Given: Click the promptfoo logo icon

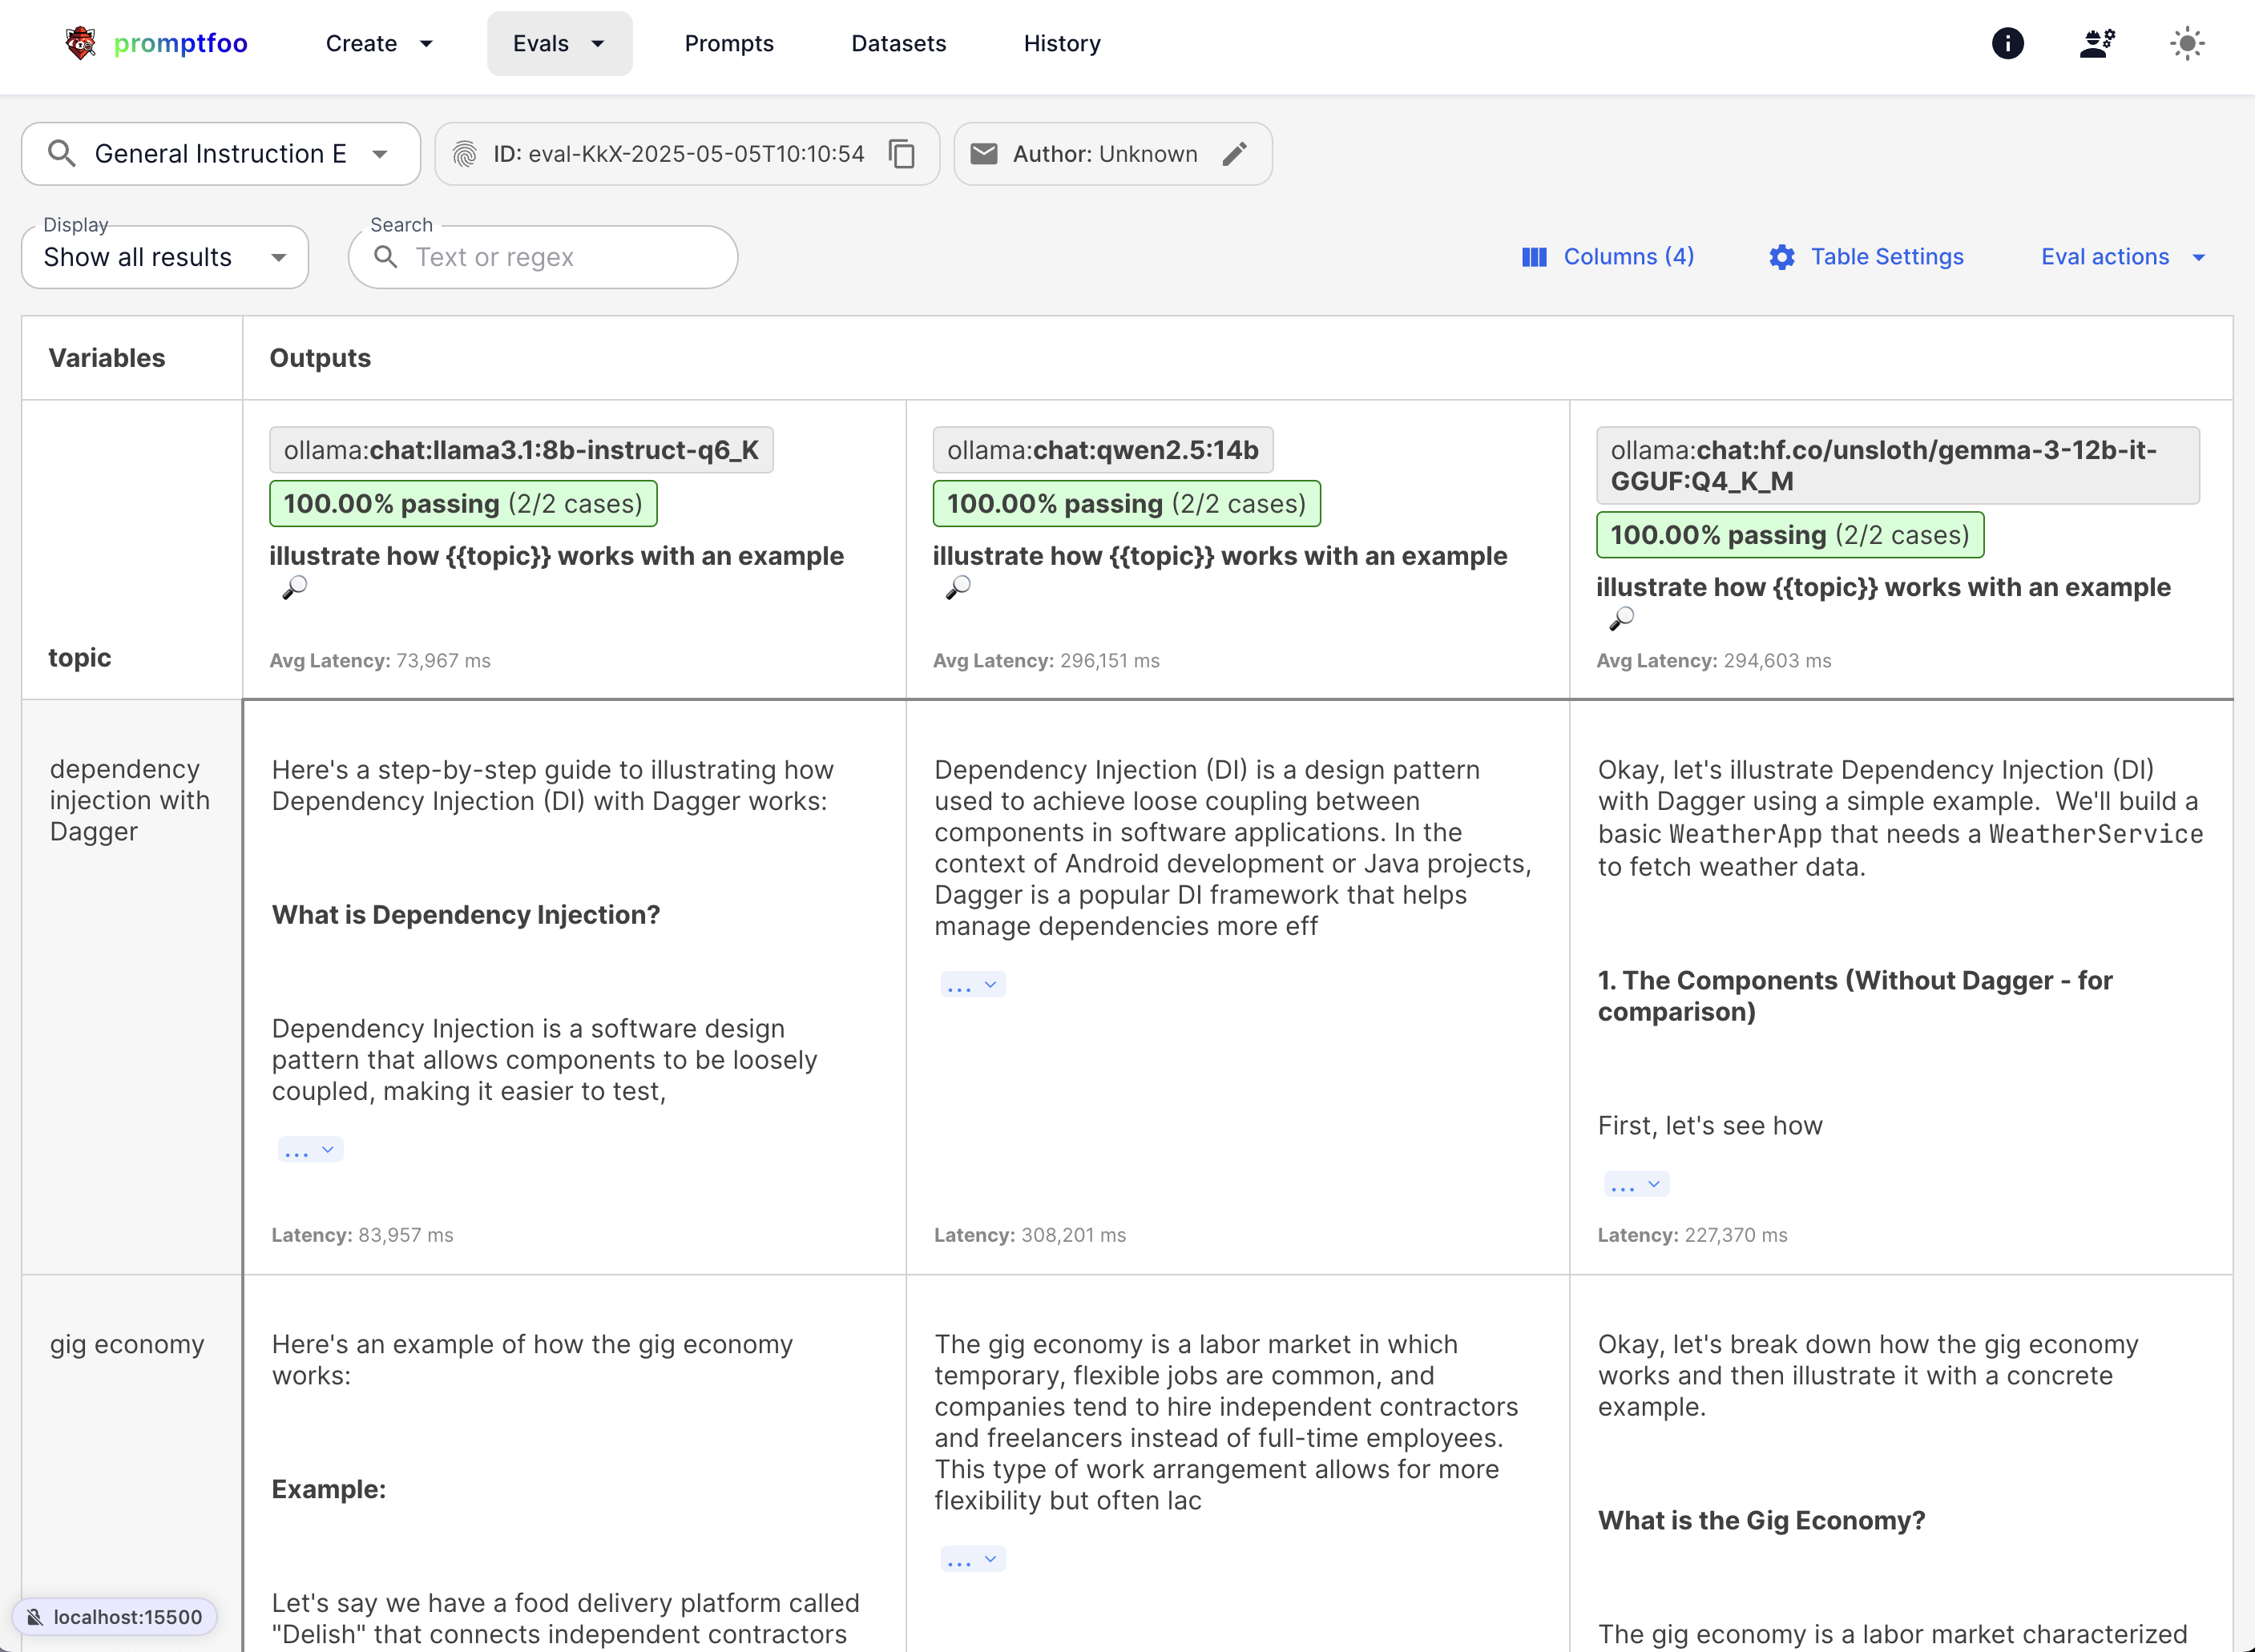Looking at the screenshot, I should click(x=80, y=43).
